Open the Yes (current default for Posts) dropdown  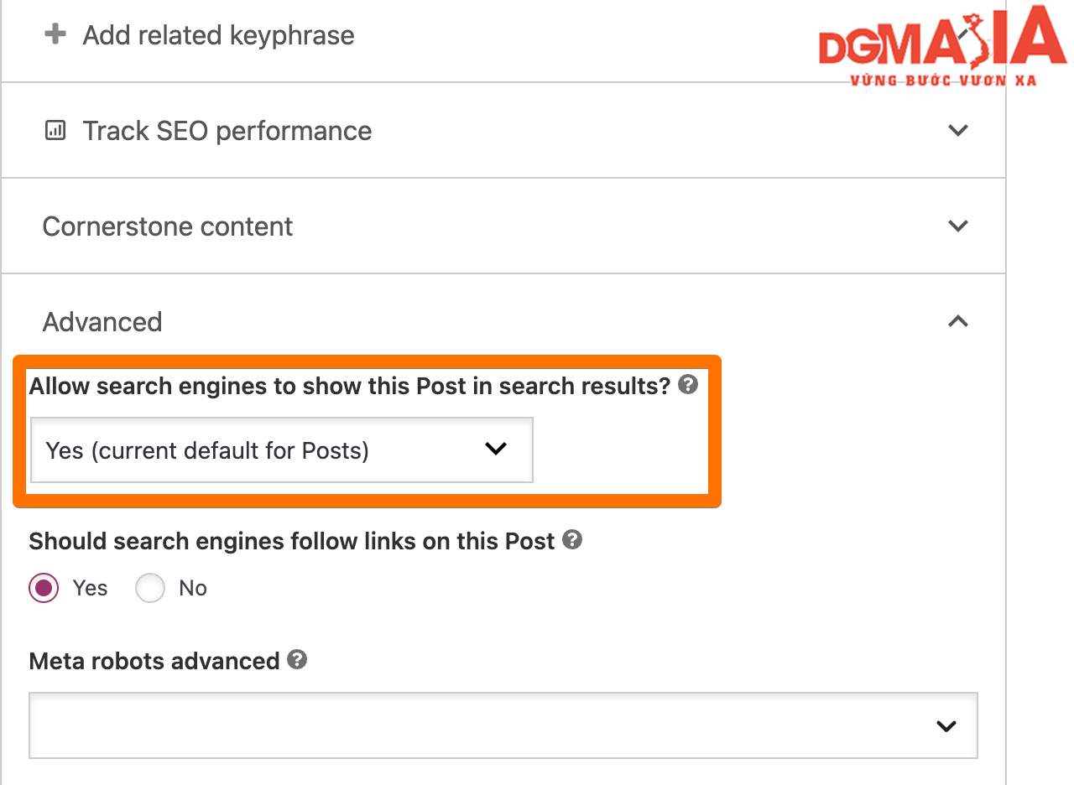pyautogui.click(x=281, y=450)
